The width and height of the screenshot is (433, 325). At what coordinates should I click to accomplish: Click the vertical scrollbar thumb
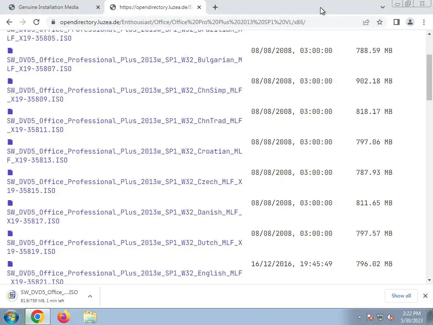(429, 77)
